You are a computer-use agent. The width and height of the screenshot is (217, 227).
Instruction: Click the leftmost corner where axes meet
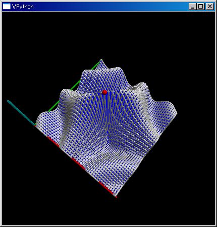[35, 125]
